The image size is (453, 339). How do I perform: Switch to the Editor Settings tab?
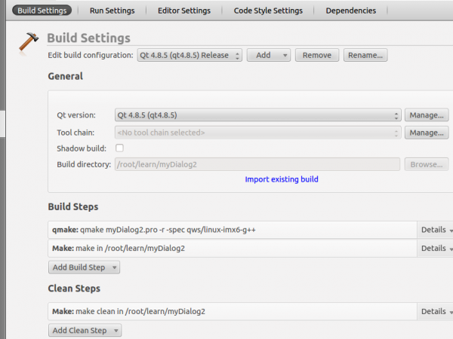184,11
